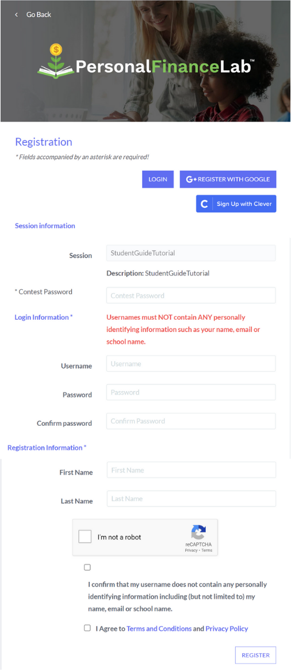Check the I'm not a robot box

pos(85,537)
